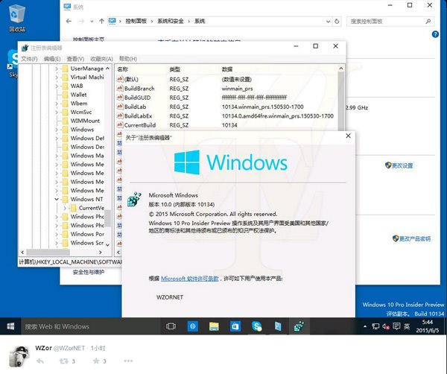Click the Skype icon on the taskbar
This screenshot has width=447, height=374.
pos(256,326)
